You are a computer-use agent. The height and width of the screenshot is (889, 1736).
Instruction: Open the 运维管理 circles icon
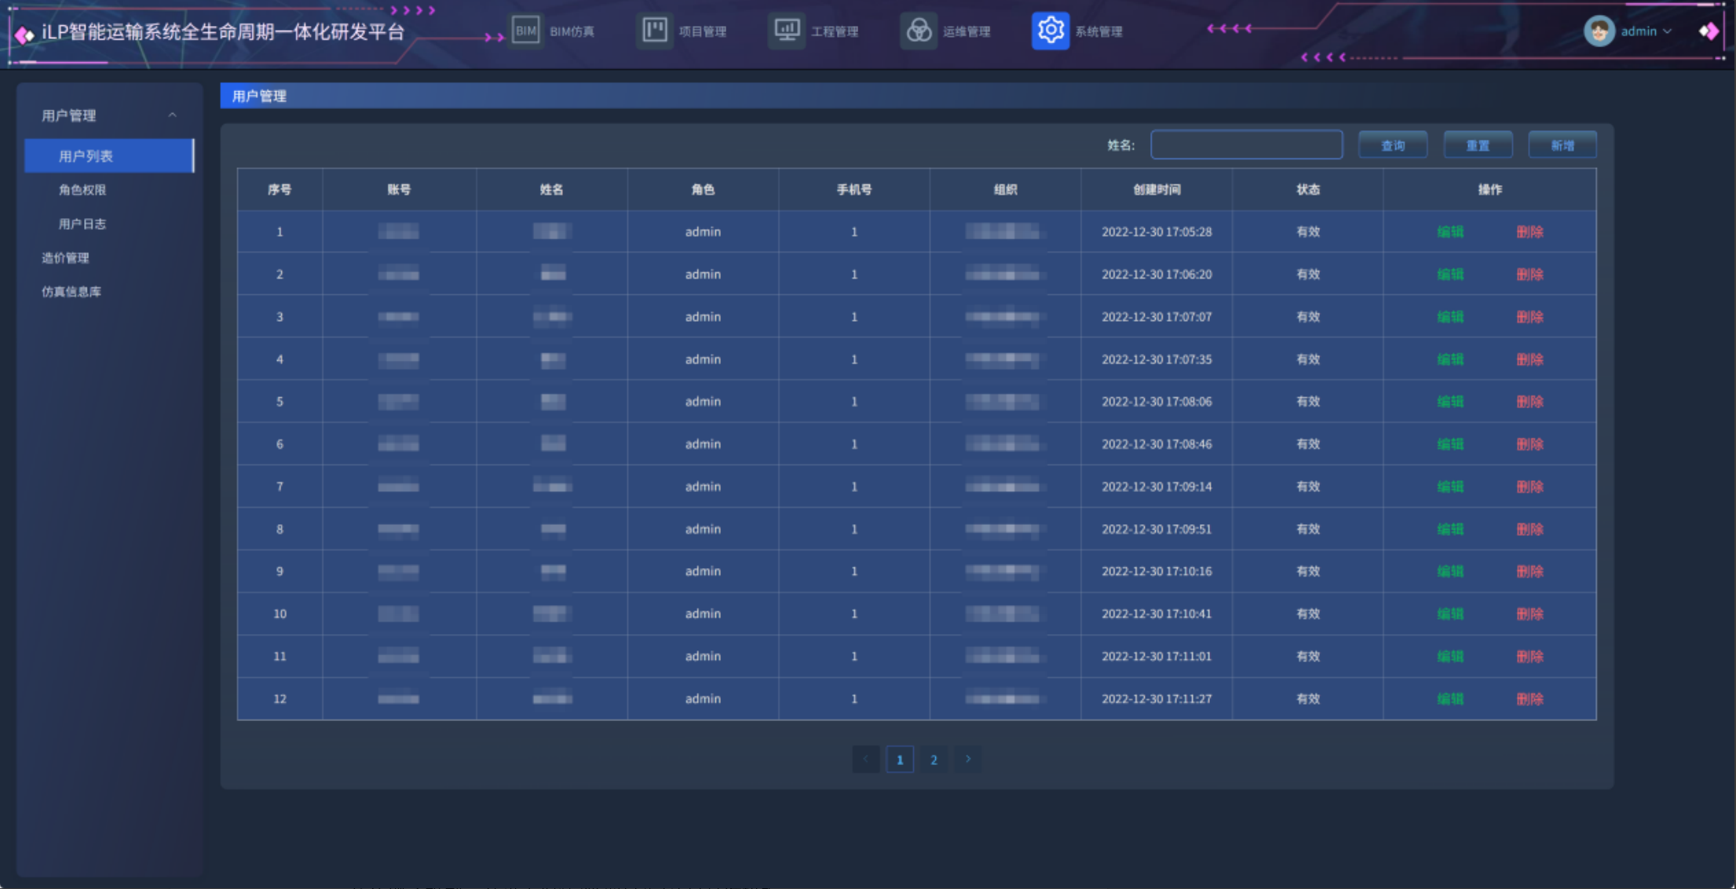click(918, 31)
